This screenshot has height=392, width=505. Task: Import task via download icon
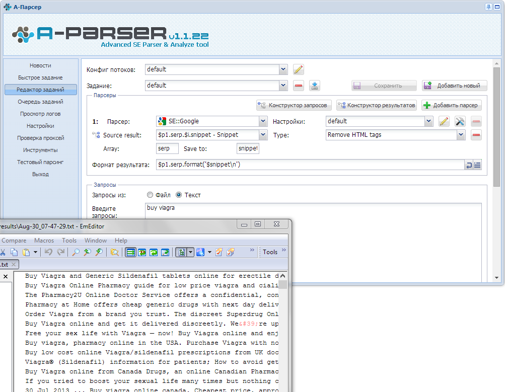click(315, 86)
